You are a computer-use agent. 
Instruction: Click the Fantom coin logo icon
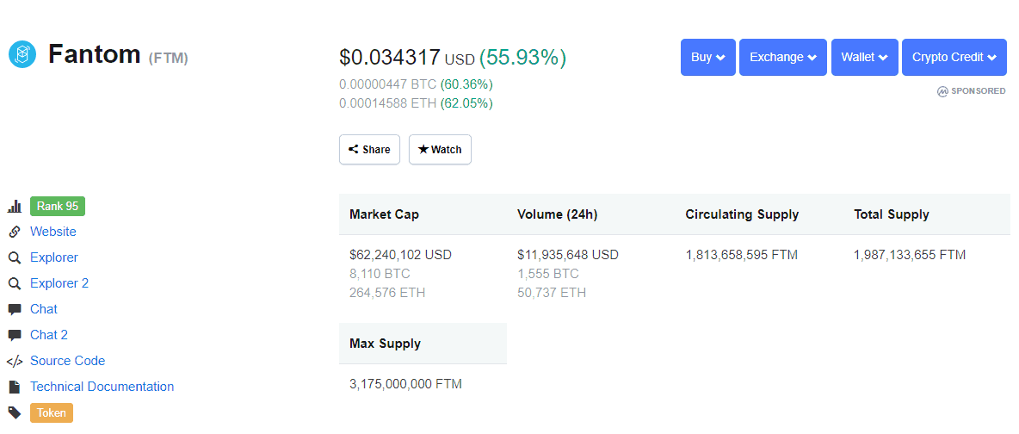pos(22,54)
